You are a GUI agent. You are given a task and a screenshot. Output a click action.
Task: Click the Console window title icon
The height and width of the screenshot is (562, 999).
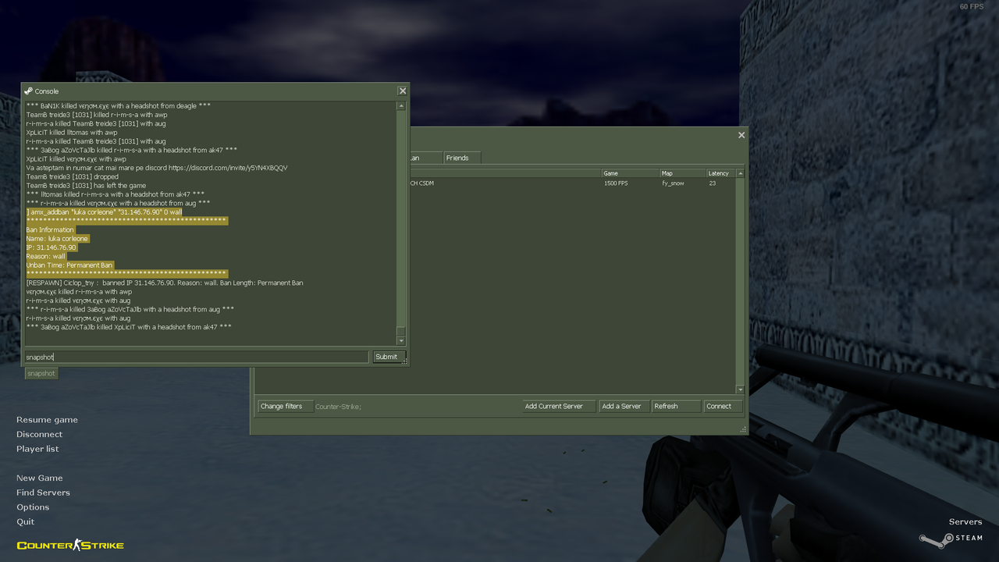[28, 91]
